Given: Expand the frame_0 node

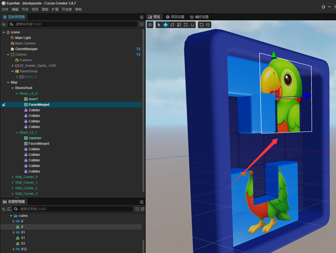Looking at the screenshot, I should [17, 77].
